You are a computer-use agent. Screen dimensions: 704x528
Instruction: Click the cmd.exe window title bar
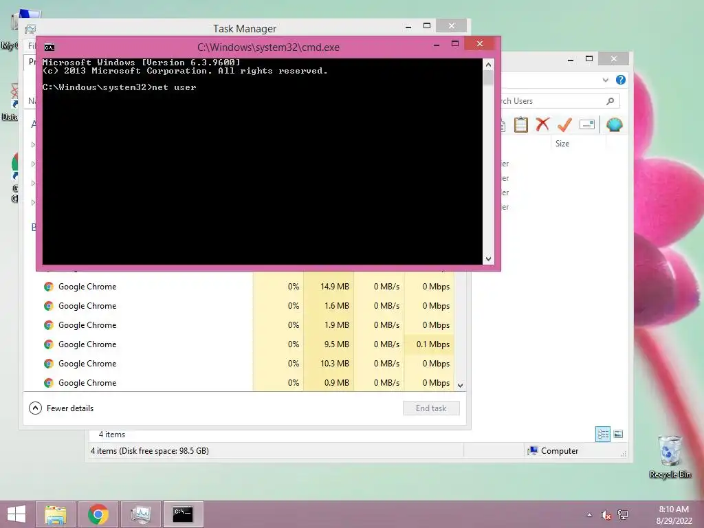(268, 47)
